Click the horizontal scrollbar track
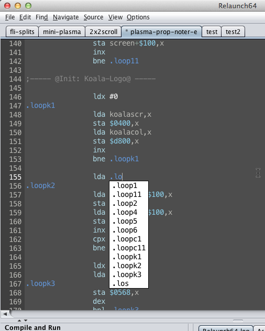The height and width of the screenshot is (331, 265). point(137,314)
